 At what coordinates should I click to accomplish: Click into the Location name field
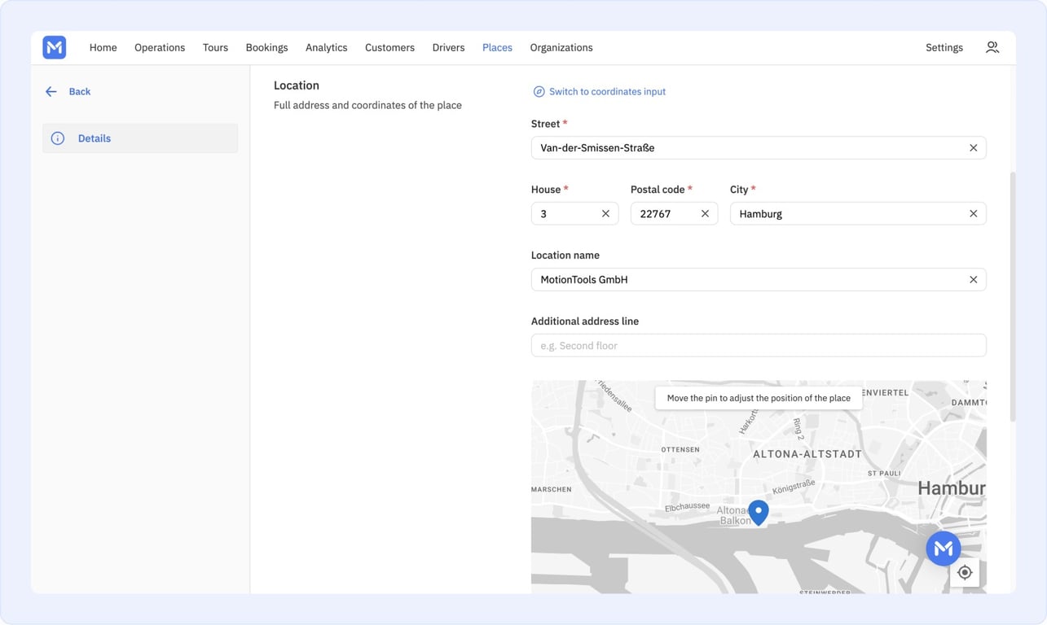(759, 280)
